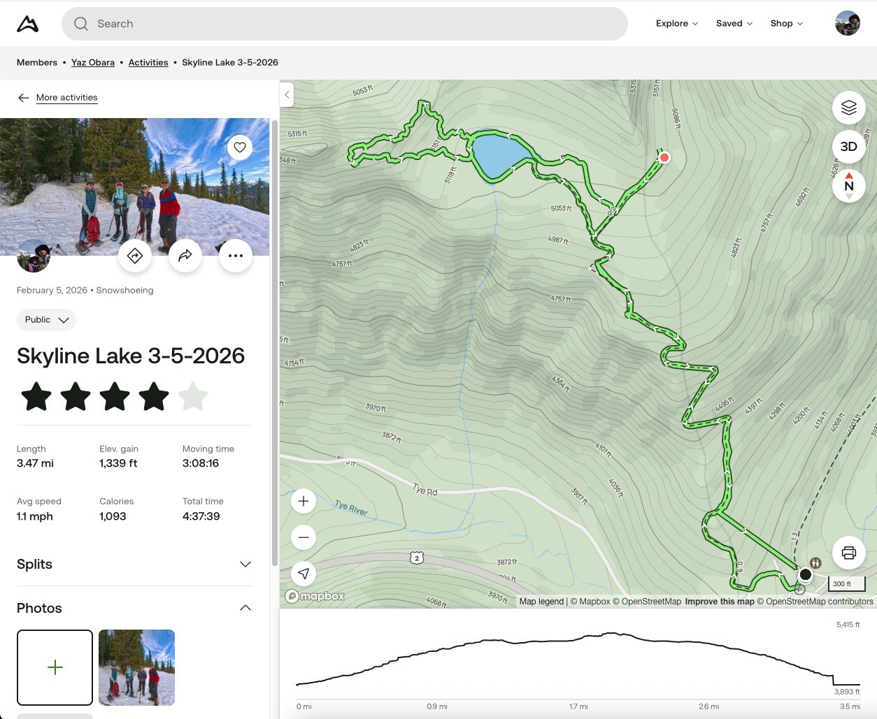
Task: Open the three-dots more options menu
Action: pos(236,256)
